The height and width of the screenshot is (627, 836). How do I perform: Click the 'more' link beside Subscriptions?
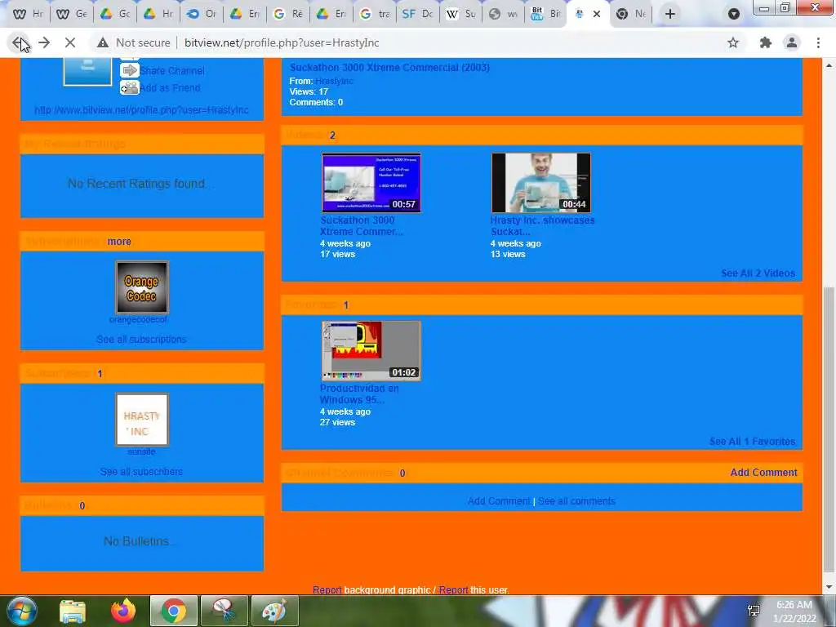[119, 242]
